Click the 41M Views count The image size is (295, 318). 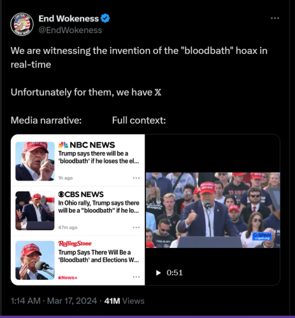(x=124, y=301)
